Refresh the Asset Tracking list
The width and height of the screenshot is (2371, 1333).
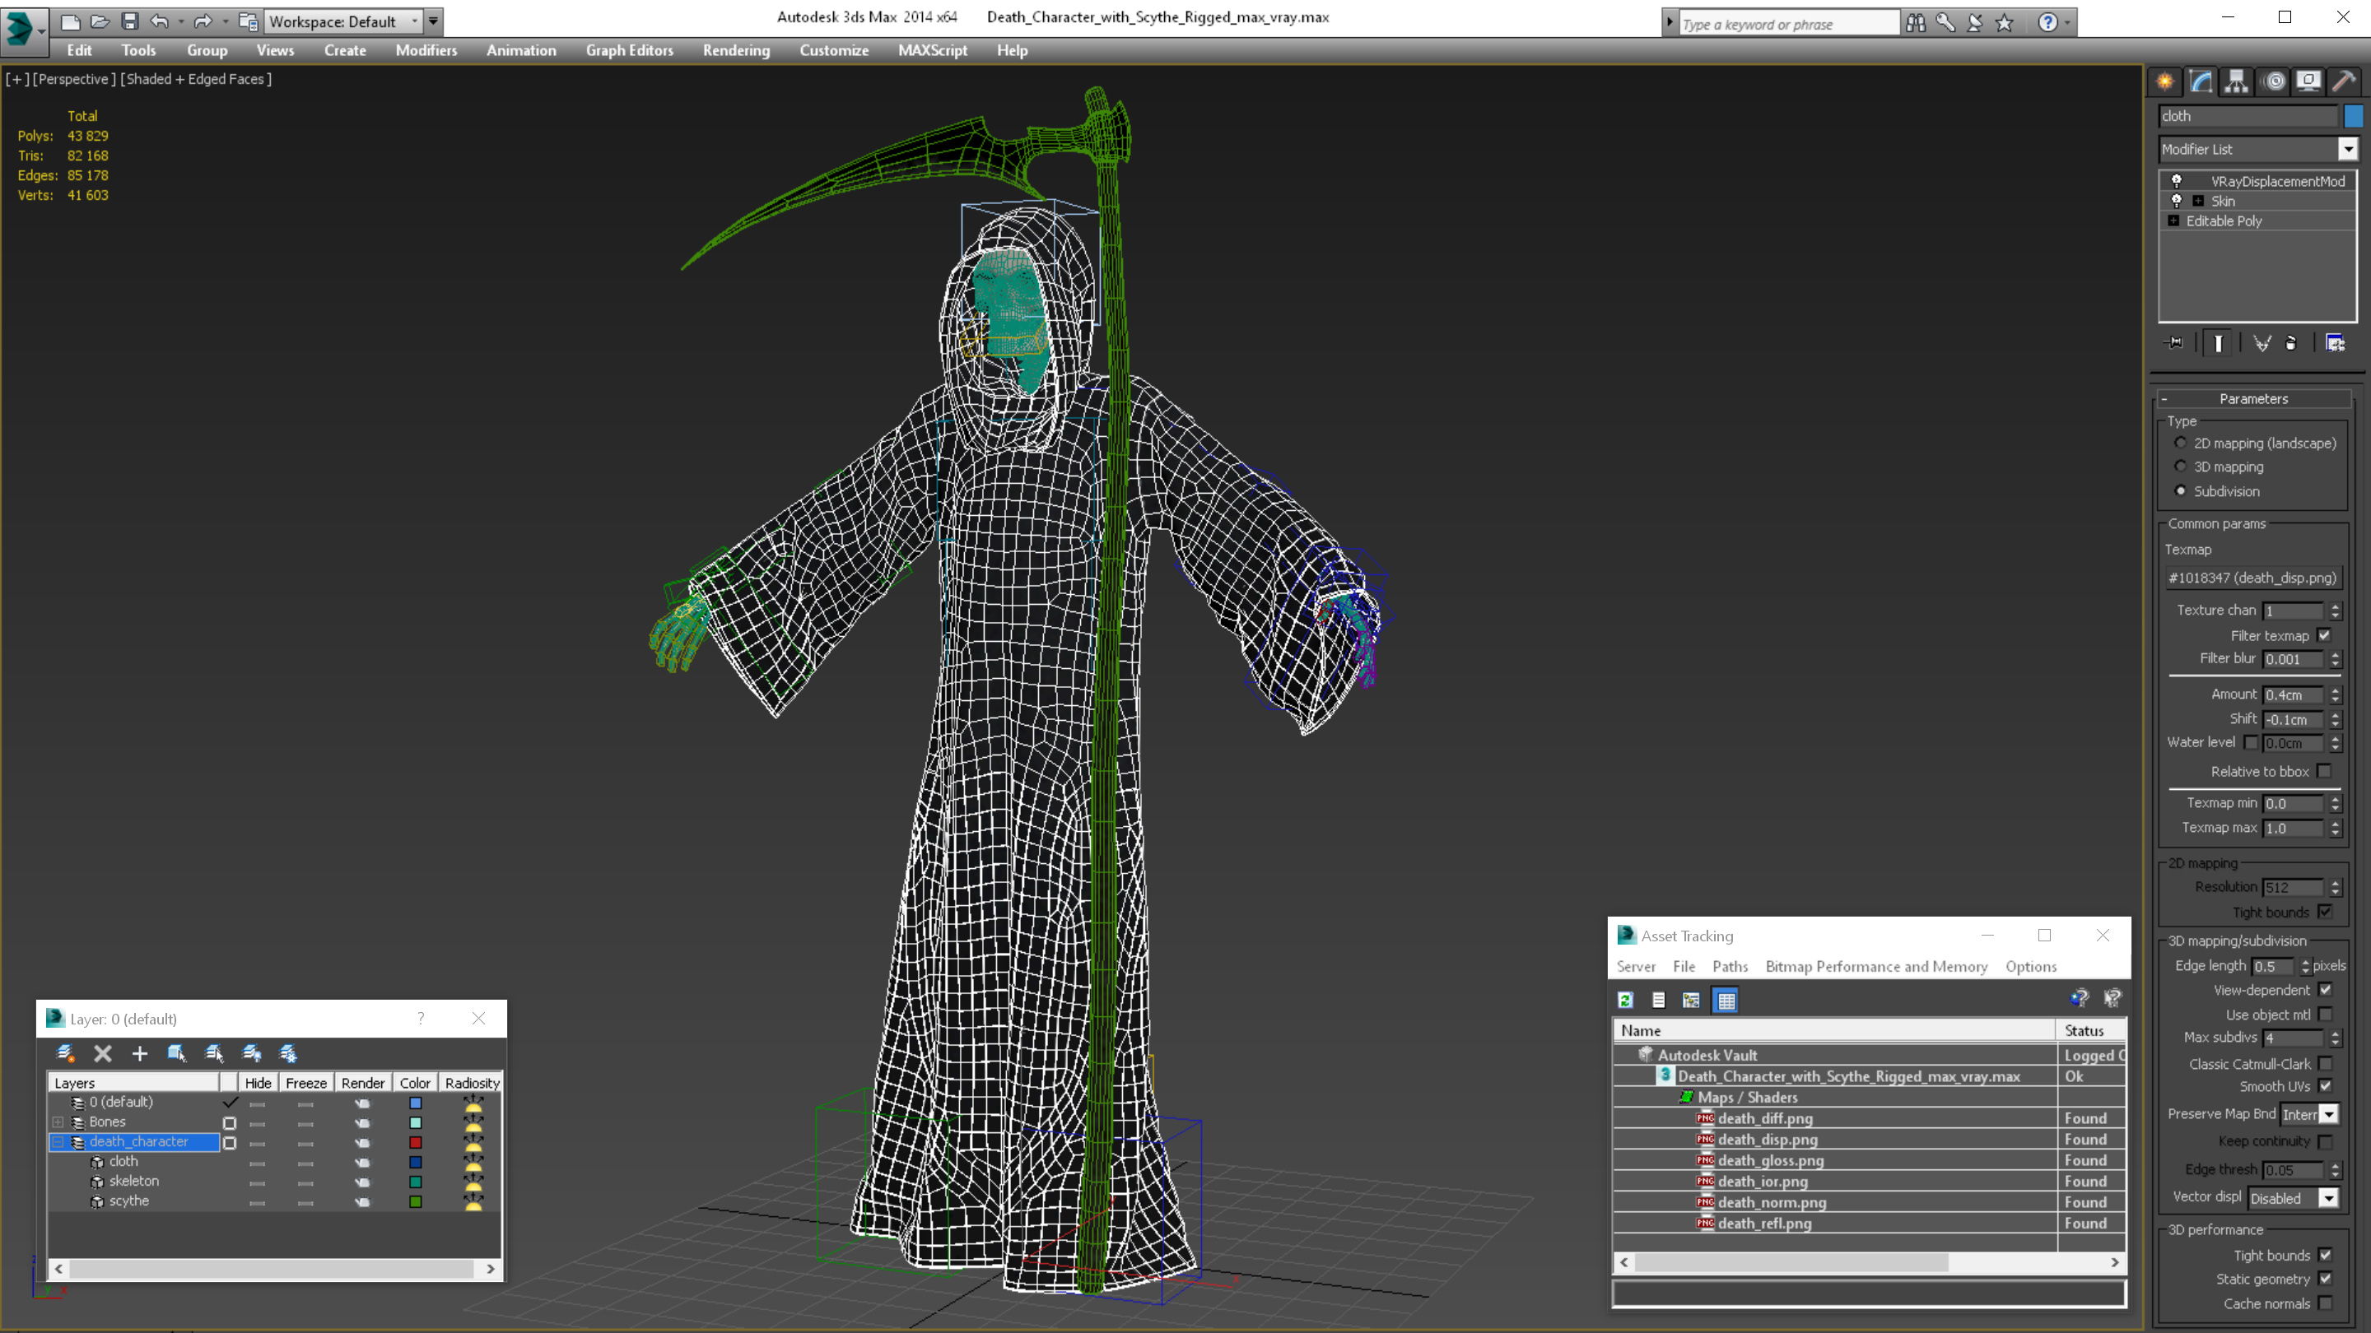[x=1625, y=1000]
